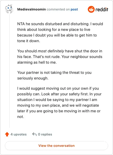Click the paragraph 'Your partner is not taking'
113x155 pixels.
pos(54,75)
